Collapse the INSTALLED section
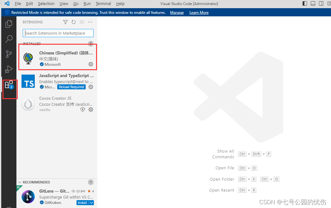 19,44
